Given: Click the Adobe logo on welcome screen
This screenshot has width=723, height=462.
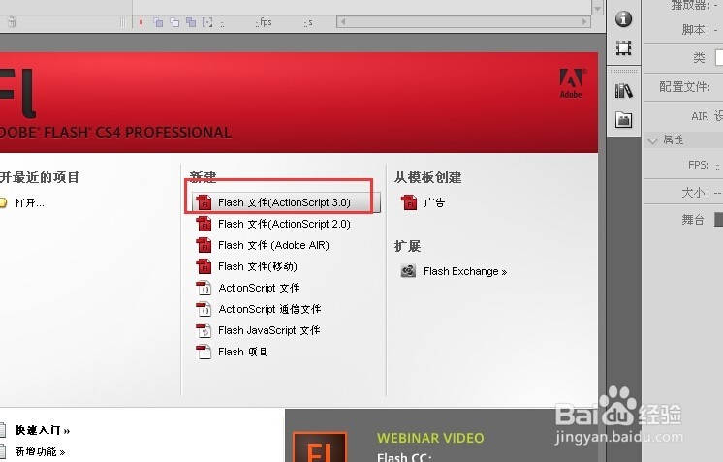Looking at the screenshot, I should 571,83.
